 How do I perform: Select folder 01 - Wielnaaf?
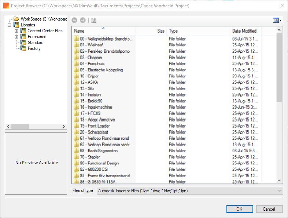pyautogui.click(x=89, y=45)
